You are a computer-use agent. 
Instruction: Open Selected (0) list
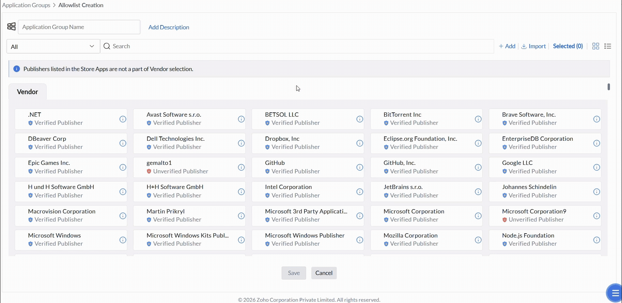(x=568, y=46)
